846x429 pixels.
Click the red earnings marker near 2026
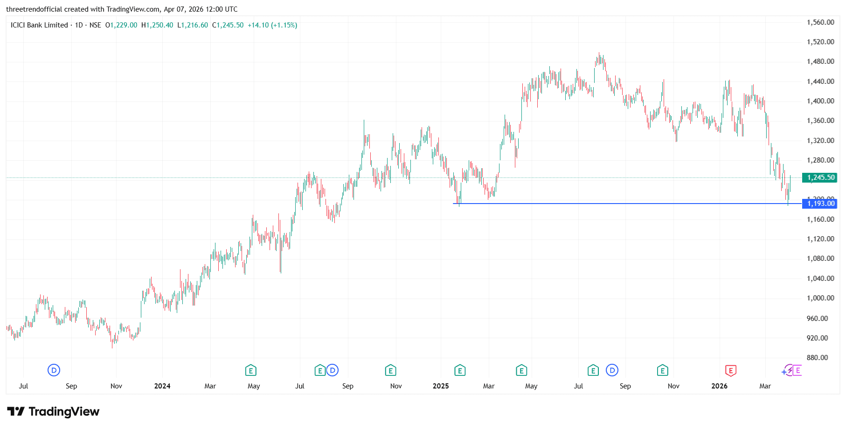point(730,370)
